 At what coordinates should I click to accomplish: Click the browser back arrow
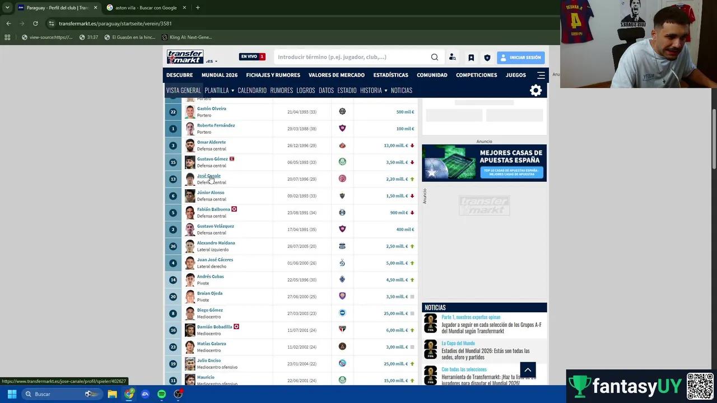click(8, 24)
